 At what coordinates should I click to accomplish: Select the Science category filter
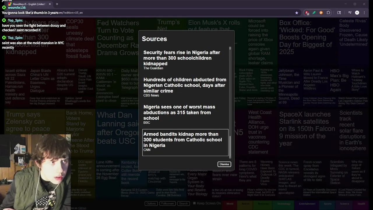[344, 204]
